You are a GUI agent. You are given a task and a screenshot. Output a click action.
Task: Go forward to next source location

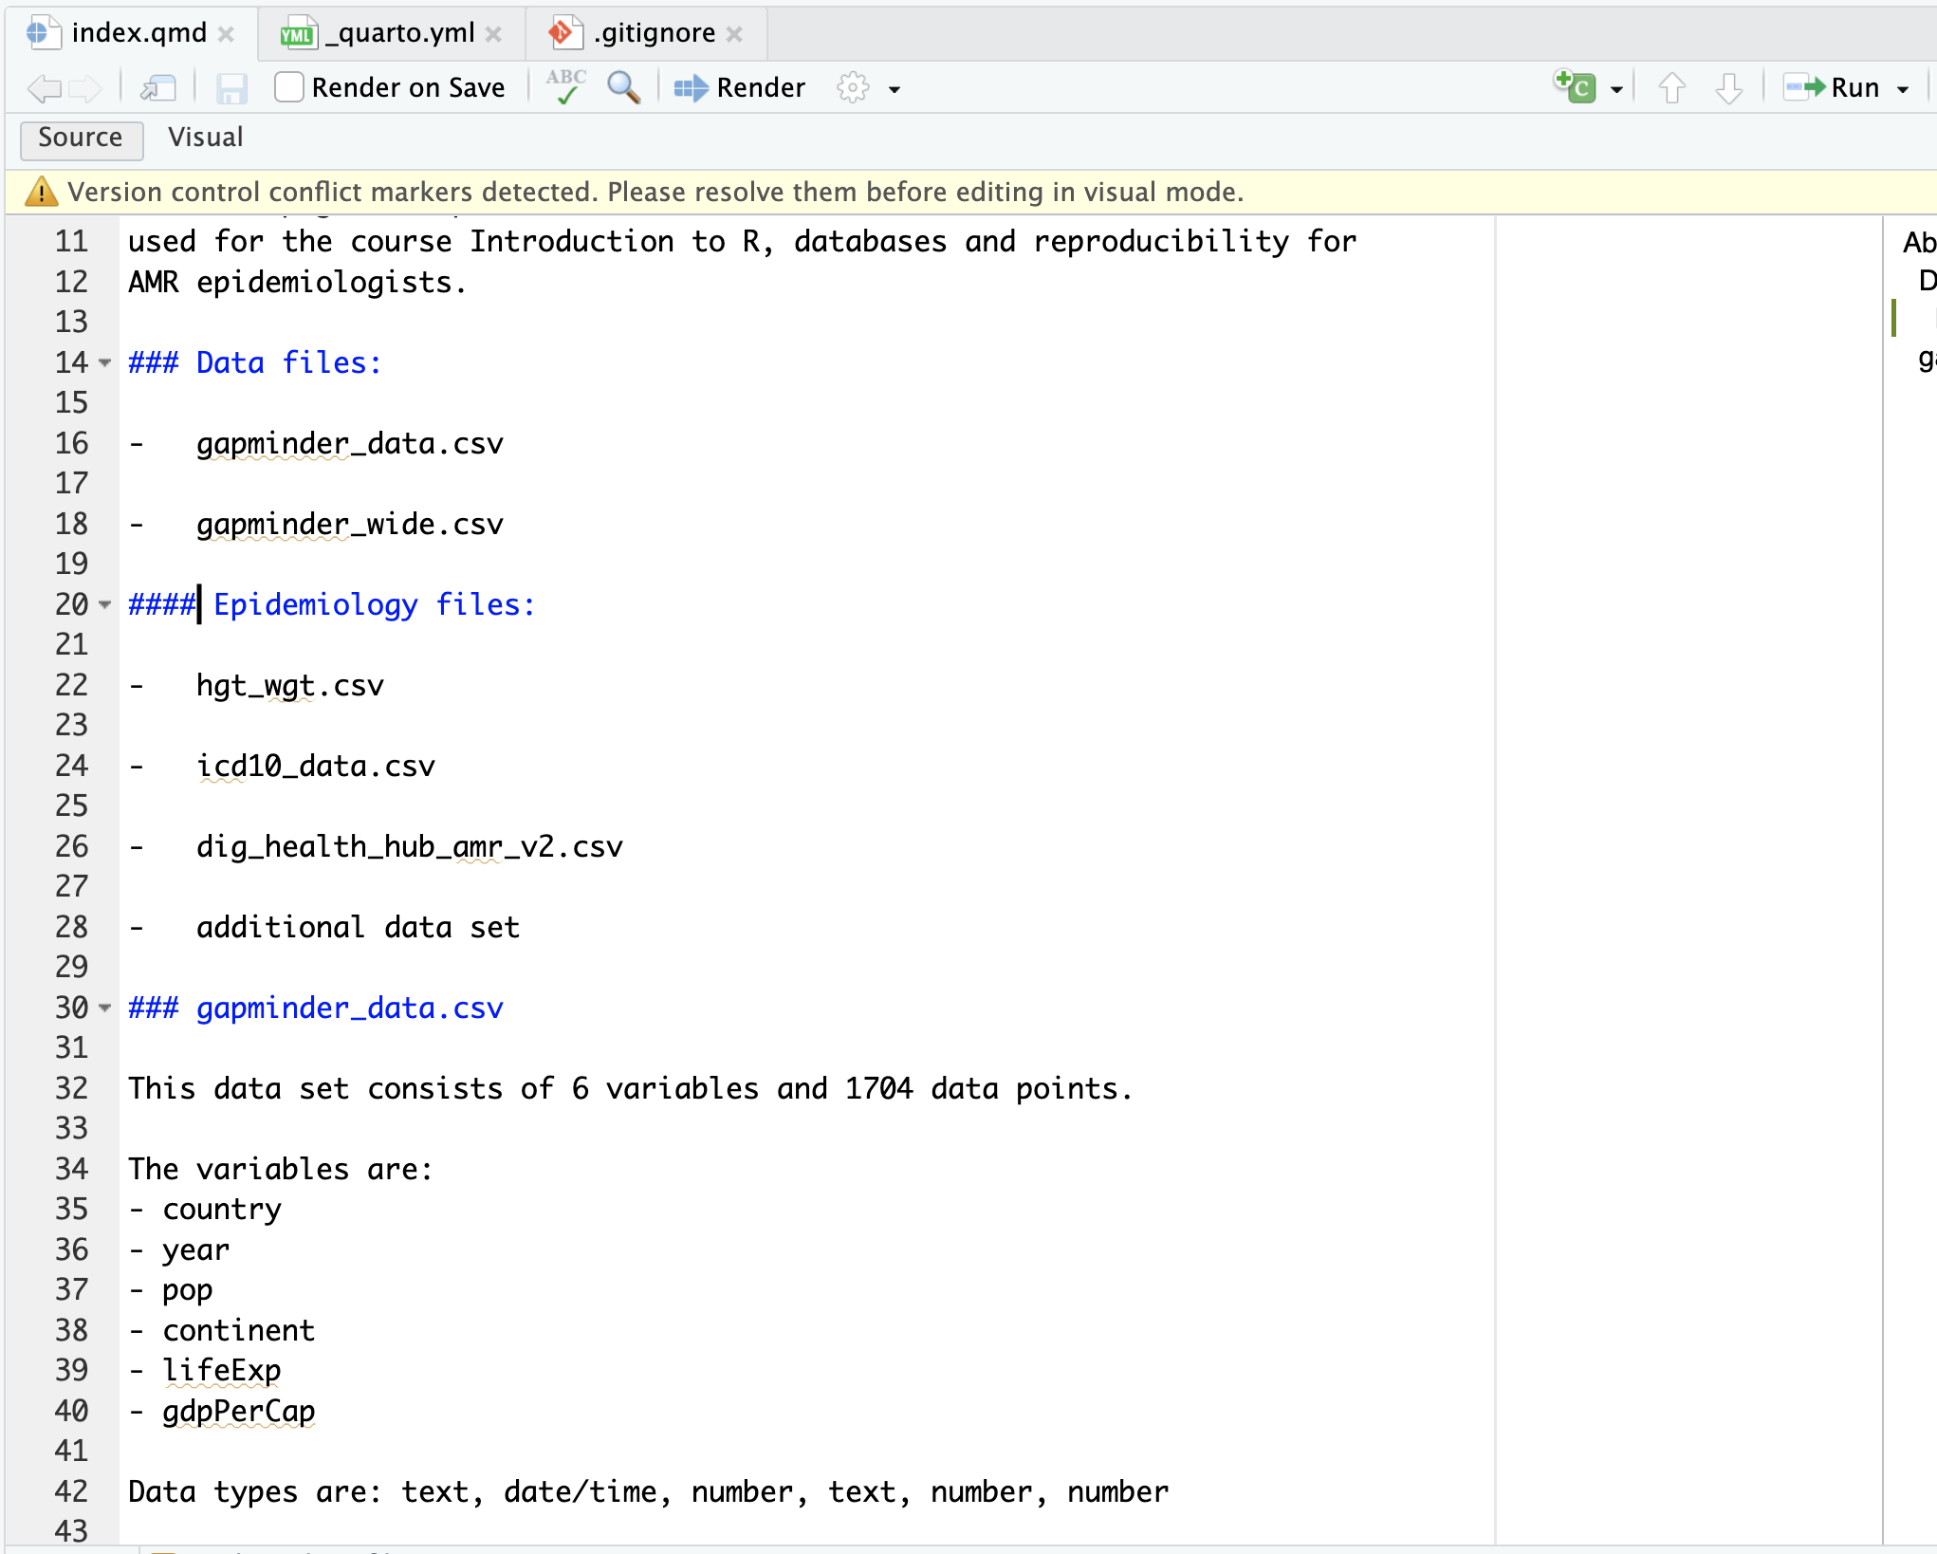[86, 88]
